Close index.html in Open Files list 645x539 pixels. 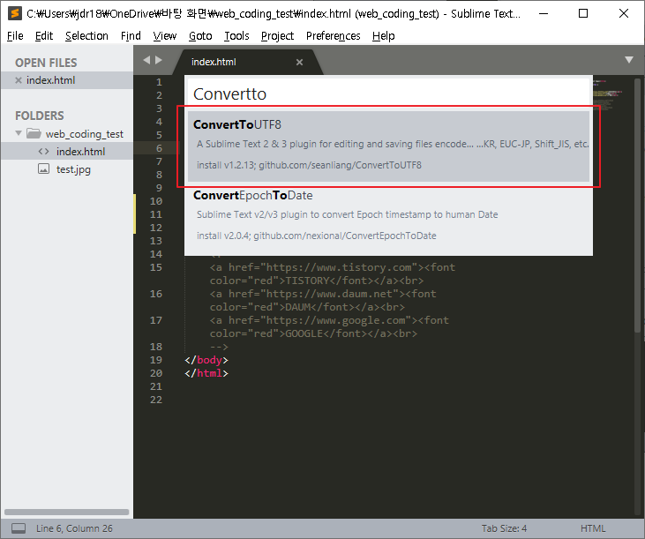pyautogui.click(x=19, y=80)
